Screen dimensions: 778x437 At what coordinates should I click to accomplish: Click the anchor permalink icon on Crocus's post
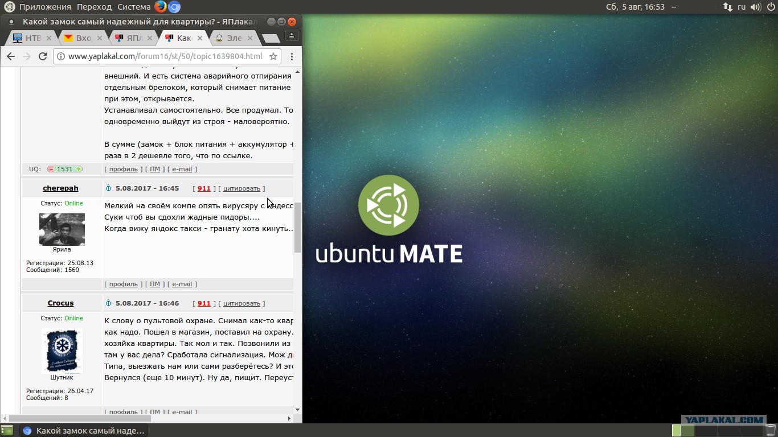108,303
